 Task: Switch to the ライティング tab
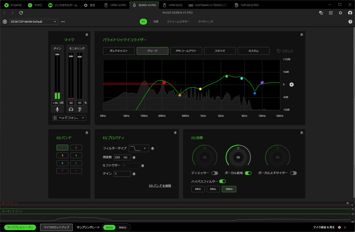pyautogui.click(x=205, y=22)
